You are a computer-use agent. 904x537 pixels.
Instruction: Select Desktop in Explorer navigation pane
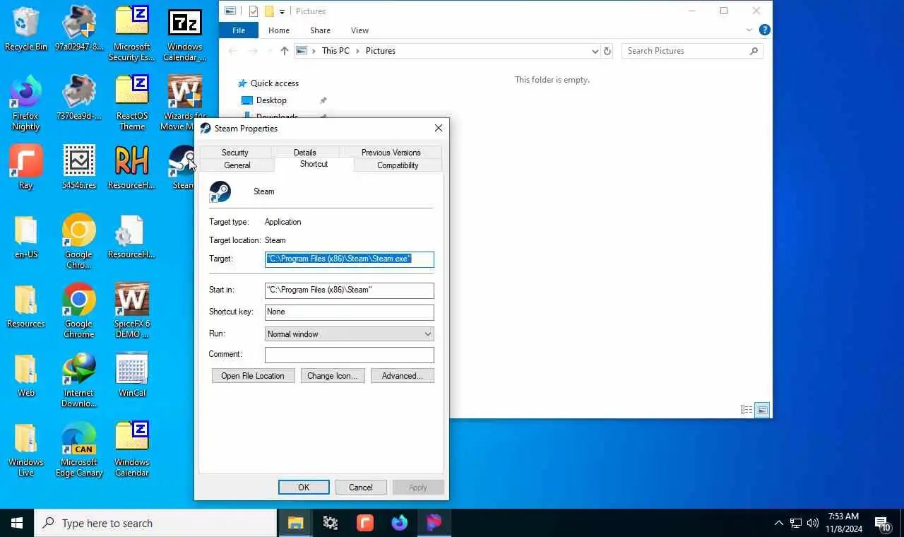(x=271, y=100)
